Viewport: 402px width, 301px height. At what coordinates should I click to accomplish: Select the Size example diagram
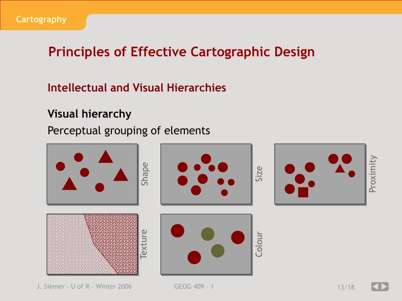pyautogui.click(x=206, y=174)
